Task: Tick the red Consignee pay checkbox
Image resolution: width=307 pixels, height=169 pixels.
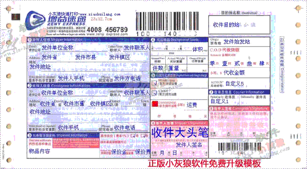Action: pyautogui.click(x=154, y=104)
